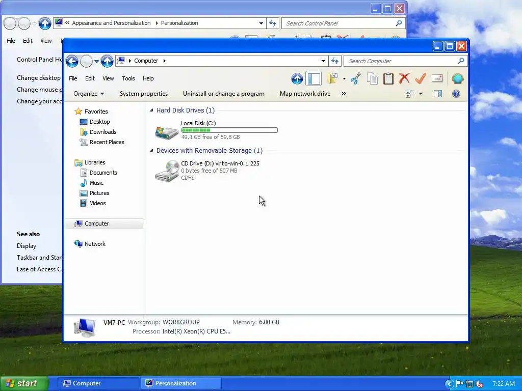
Task: Click the Local Disk (C:) drive icon
Action: [x=167, y=132]
